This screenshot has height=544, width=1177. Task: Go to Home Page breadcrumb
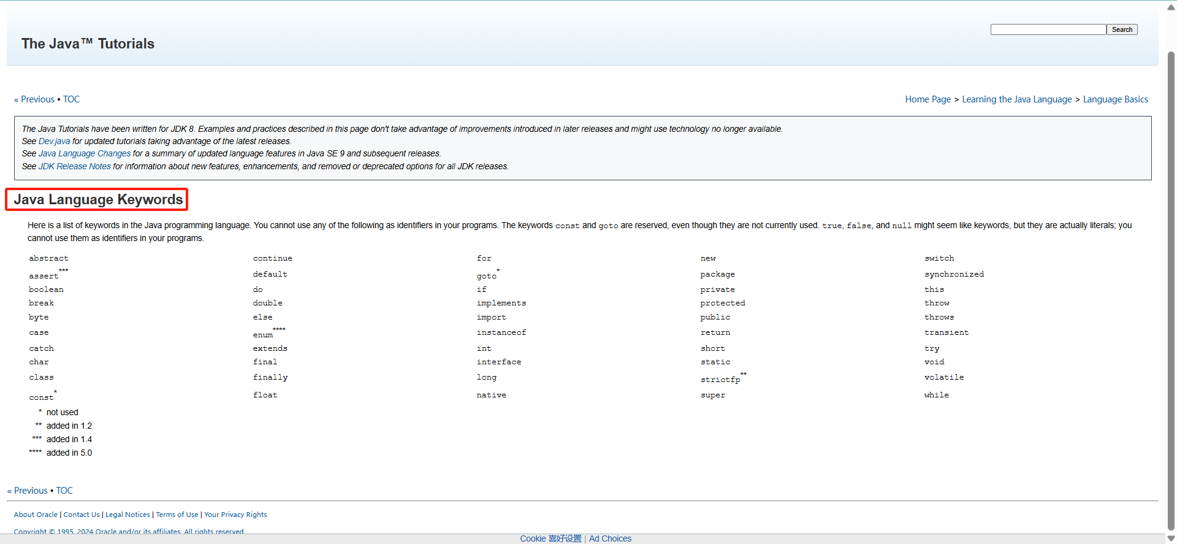pos(928,99)
